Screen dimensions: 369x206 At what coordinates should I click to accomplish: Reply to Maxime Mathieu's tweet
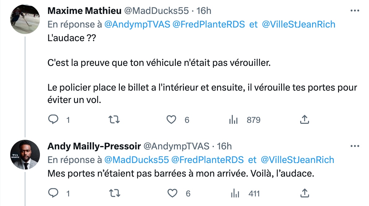[x=53, y=119]
